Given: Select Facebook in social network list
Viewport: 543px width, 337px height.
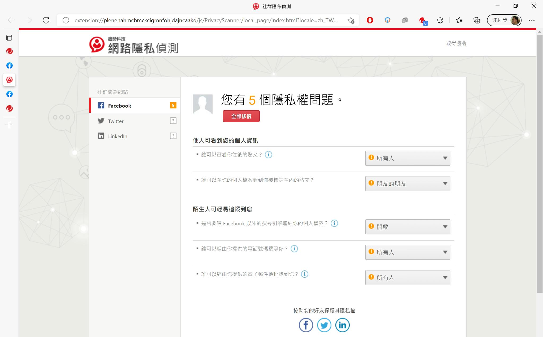Looking at the screenshot, I should [x=135, y=106].
